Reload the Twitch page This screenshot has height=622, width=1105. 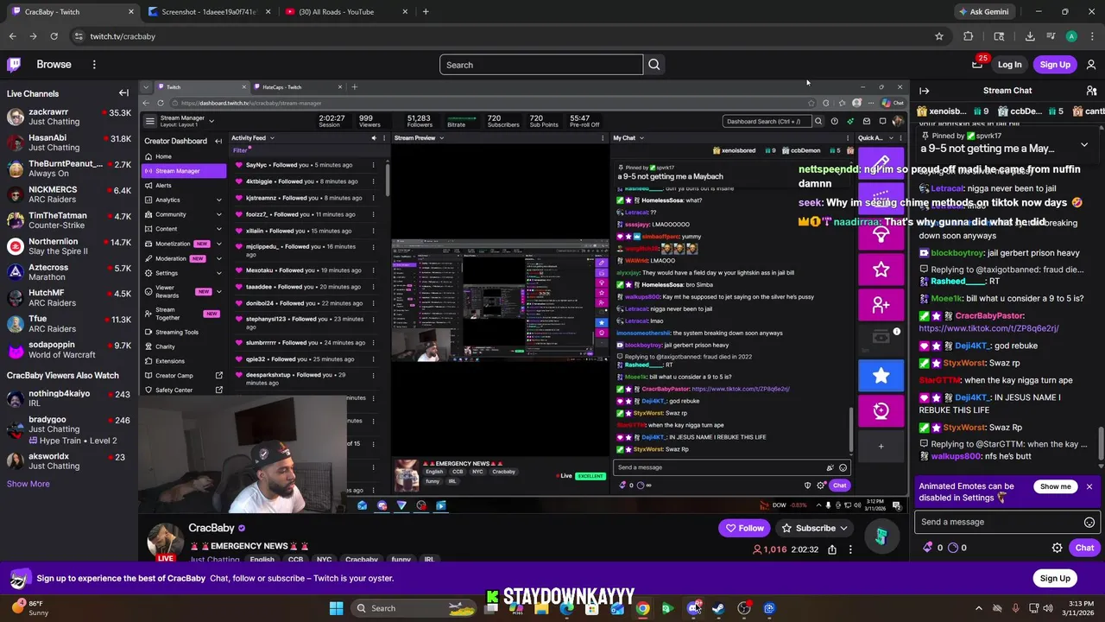tap(54, 36)
